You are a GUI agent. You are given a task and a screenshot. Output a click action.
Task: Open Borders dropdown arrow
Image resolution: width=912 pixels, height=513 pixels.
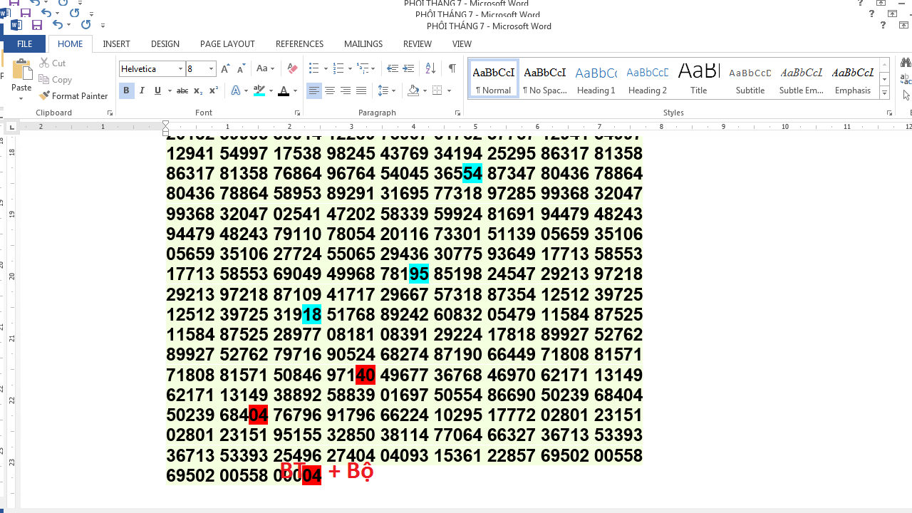[449, 90]
